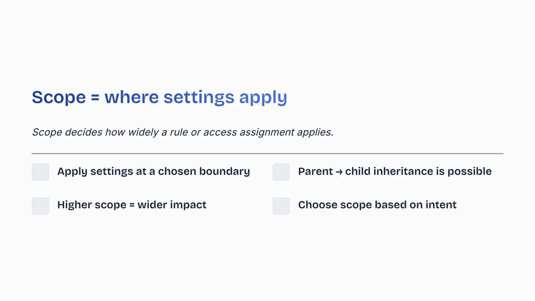Viewport: 535px width, 301px height.
Task: Click the square beside "Apply settings at a chosen boundary"
Action: coord(40,172)
